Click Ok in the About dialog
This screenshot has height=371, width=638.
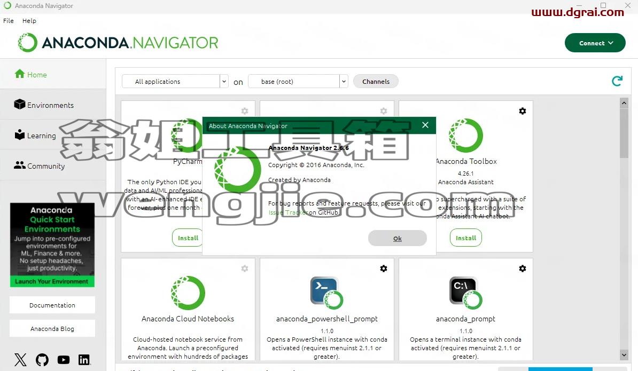(398, 239)
